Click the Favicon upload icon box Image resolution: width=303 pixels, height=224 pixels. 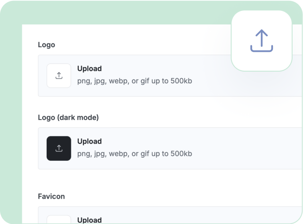coord(59,220)
